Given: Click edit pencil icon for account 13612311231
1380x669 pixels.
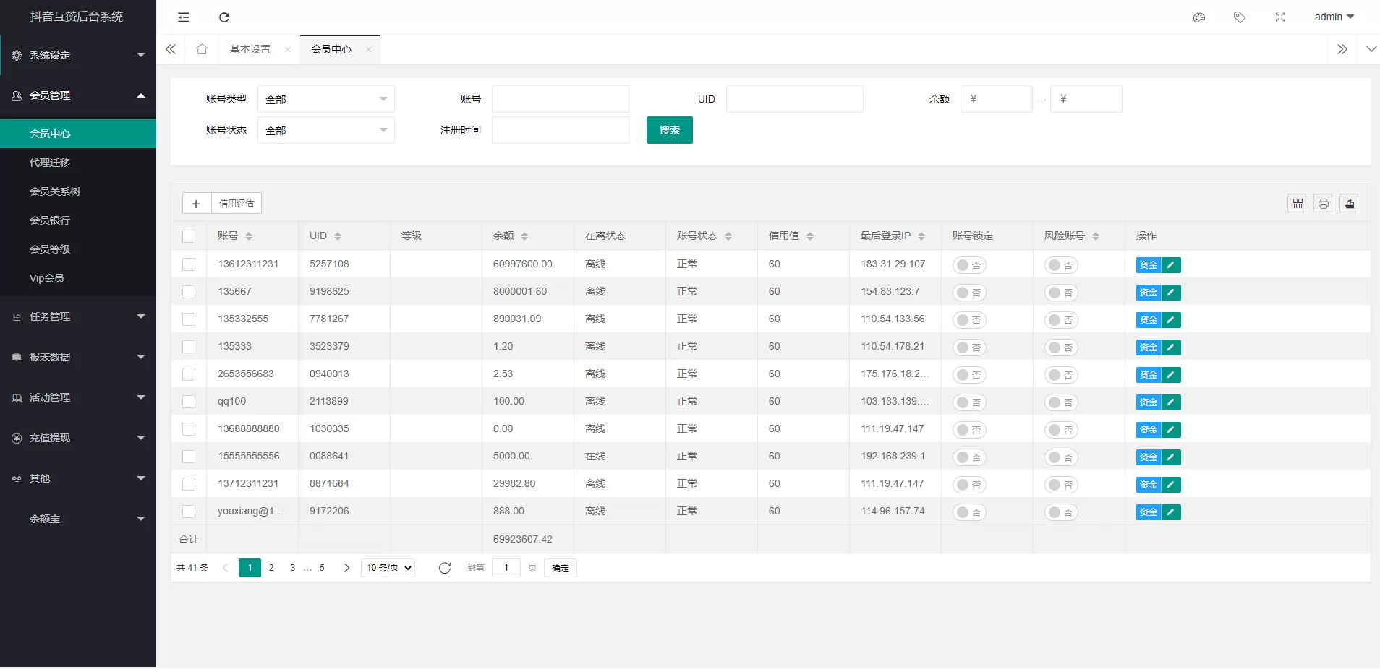Looking at the screenshot, I should click(x=1170, y=265).
